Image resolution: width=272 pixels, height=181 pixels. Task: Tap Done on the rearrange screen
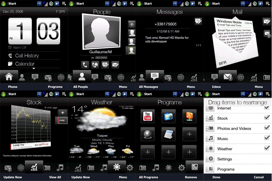(x=216, y=177)
